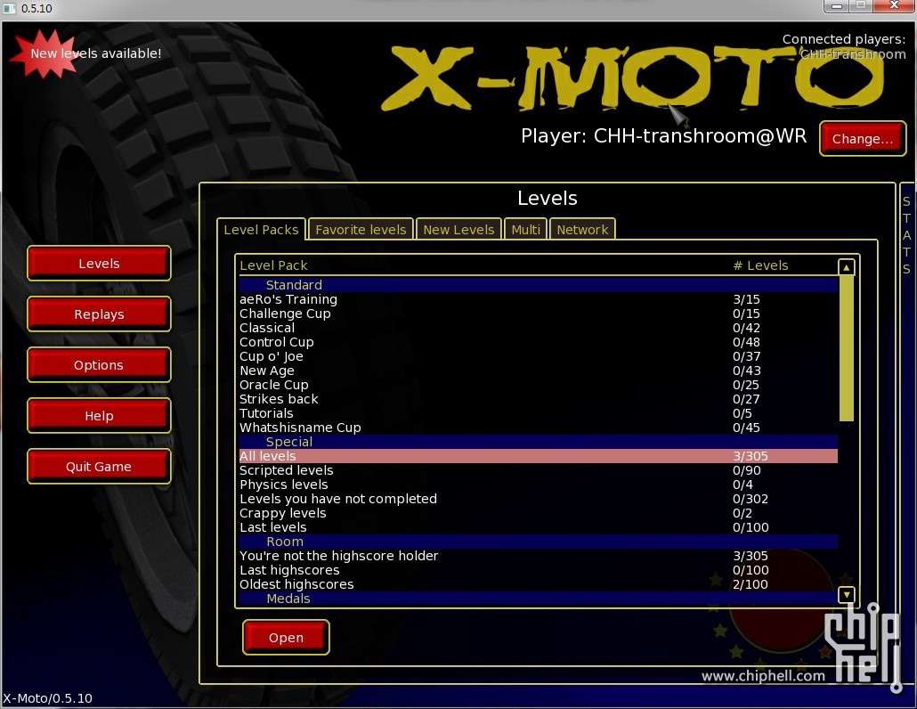Minimize the X-Moto window
Viewport: 917px width, 709px height.
click(837, 6)
